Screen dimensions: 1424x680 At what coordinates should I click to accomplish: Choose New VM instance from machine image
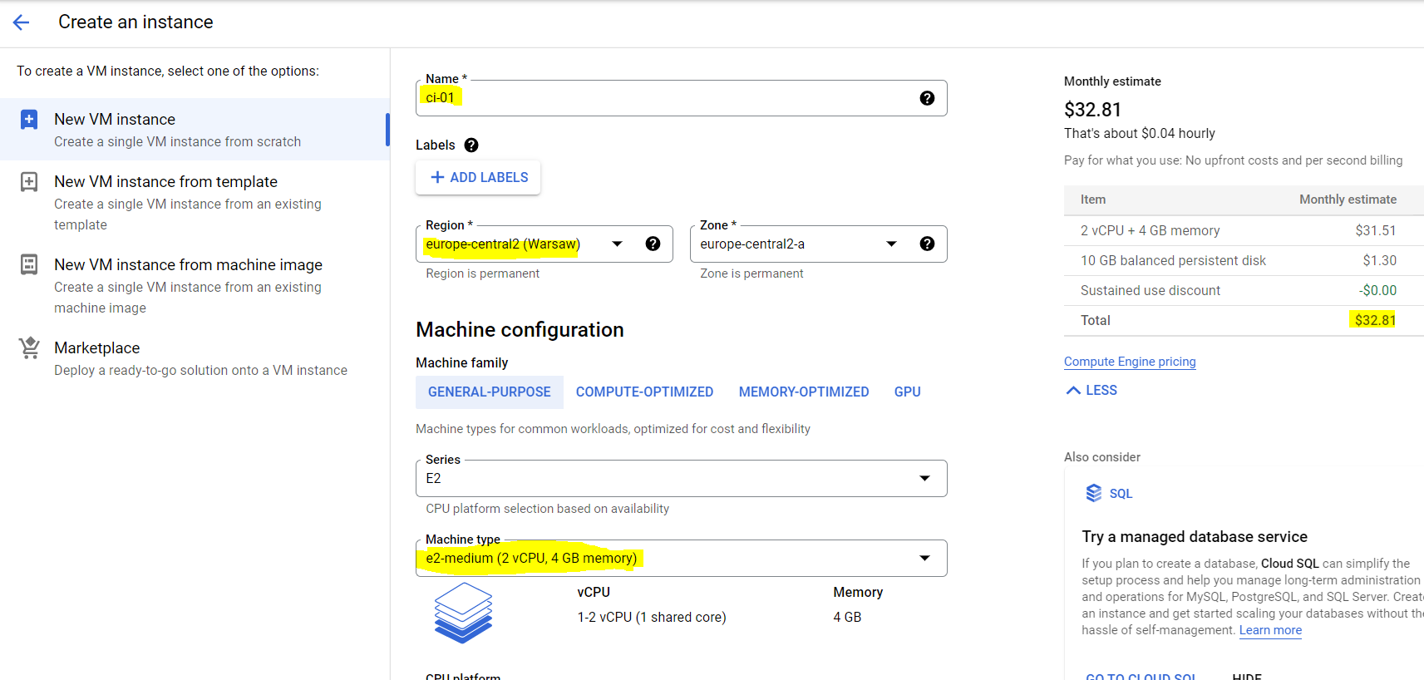click(195, 285)
